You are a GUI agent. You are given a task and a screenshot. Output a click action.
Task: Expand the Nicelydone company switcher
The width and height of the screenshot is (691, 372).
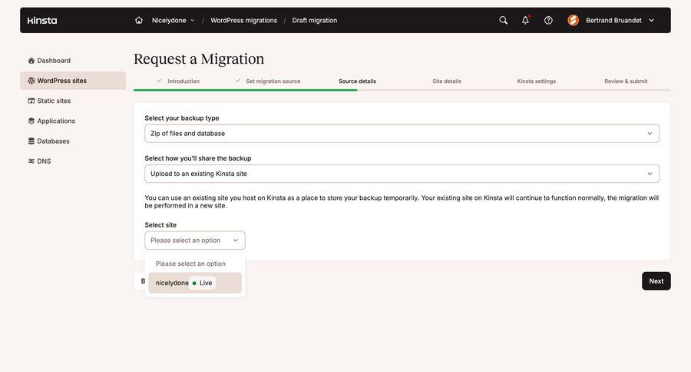[x=174, y=21]
